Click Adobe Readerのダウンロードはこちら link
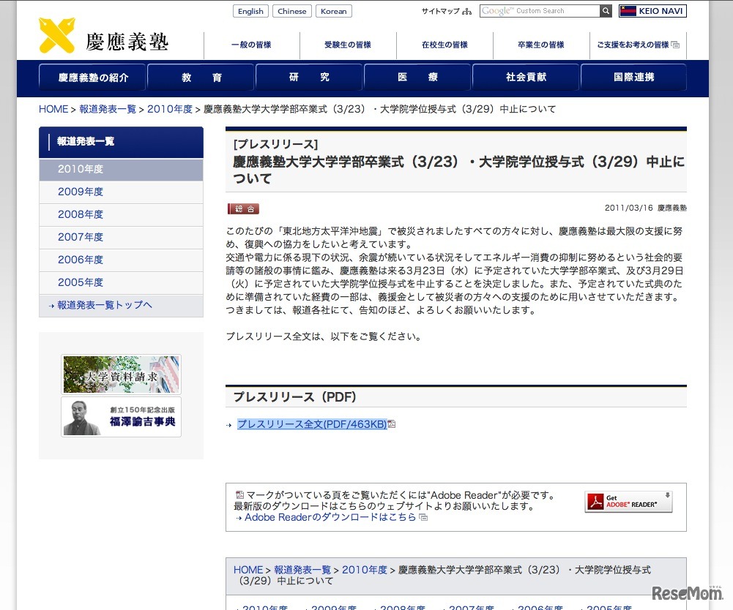Screen dimensions: 733x610 coord(330,517)
